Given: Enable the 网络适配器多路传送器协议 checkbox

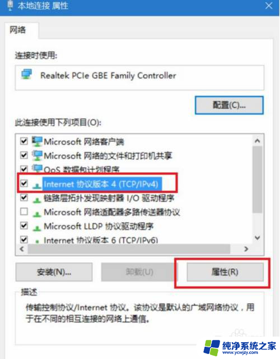Looking at the screenshot, I should coord(24,211).
